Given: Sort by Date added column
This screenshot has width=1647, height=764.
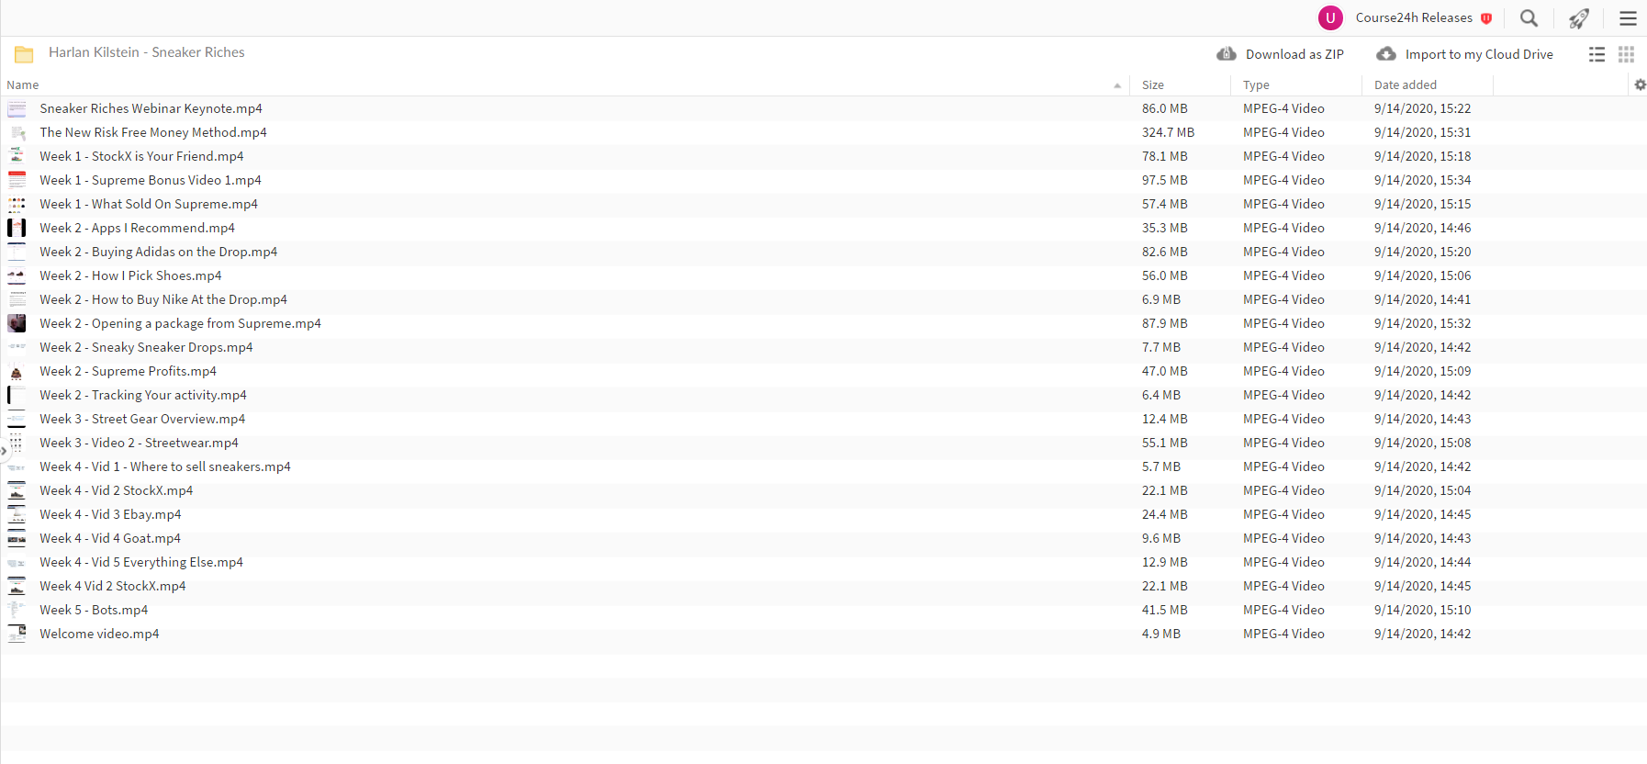Looking at the screenshot, I should [x=1405, y=84].
